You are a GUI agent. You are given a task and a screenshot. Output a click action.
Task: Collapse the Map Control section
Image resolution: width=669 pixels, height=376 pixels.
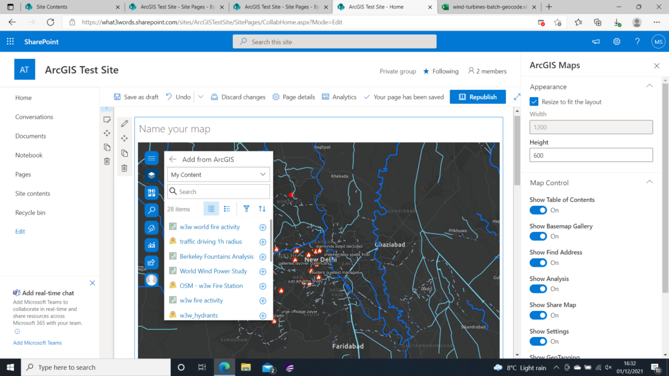[649, 182]
